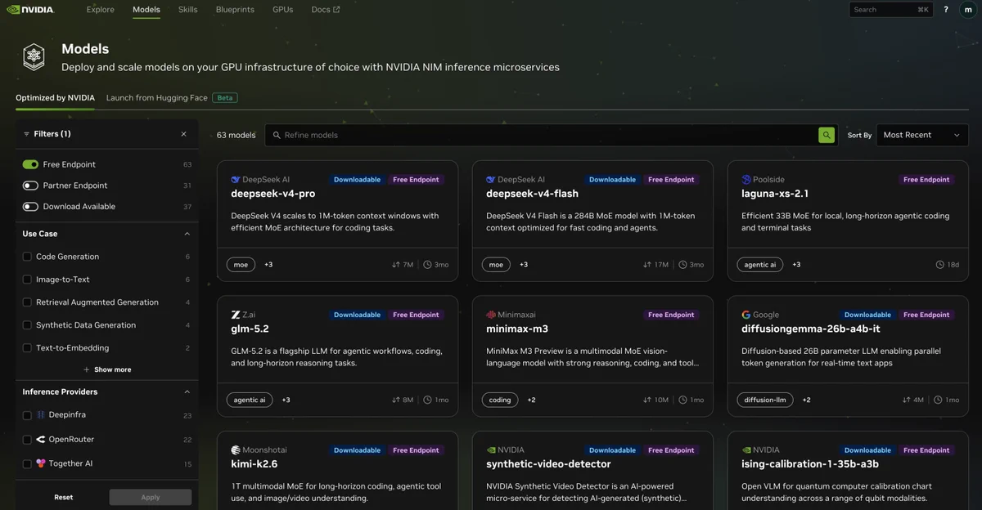Click the DeepSeek AI logo on deepseek-v4-flash

pyautogui.click(x=491, y=180)
